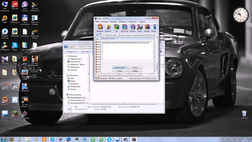Click the WinRAR icon on the taskbar

(x=134, y=139)
